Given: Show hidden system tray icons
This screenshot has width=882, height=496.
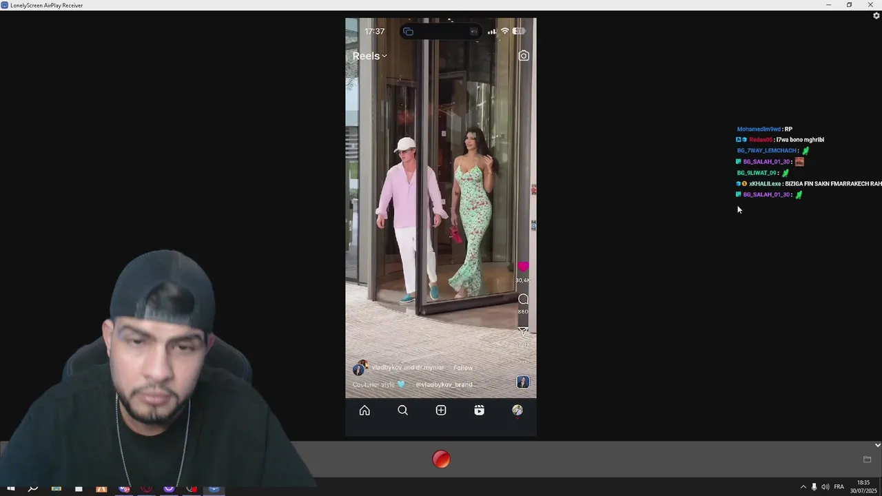Looking at the screenshot, I should coord(803,487).
